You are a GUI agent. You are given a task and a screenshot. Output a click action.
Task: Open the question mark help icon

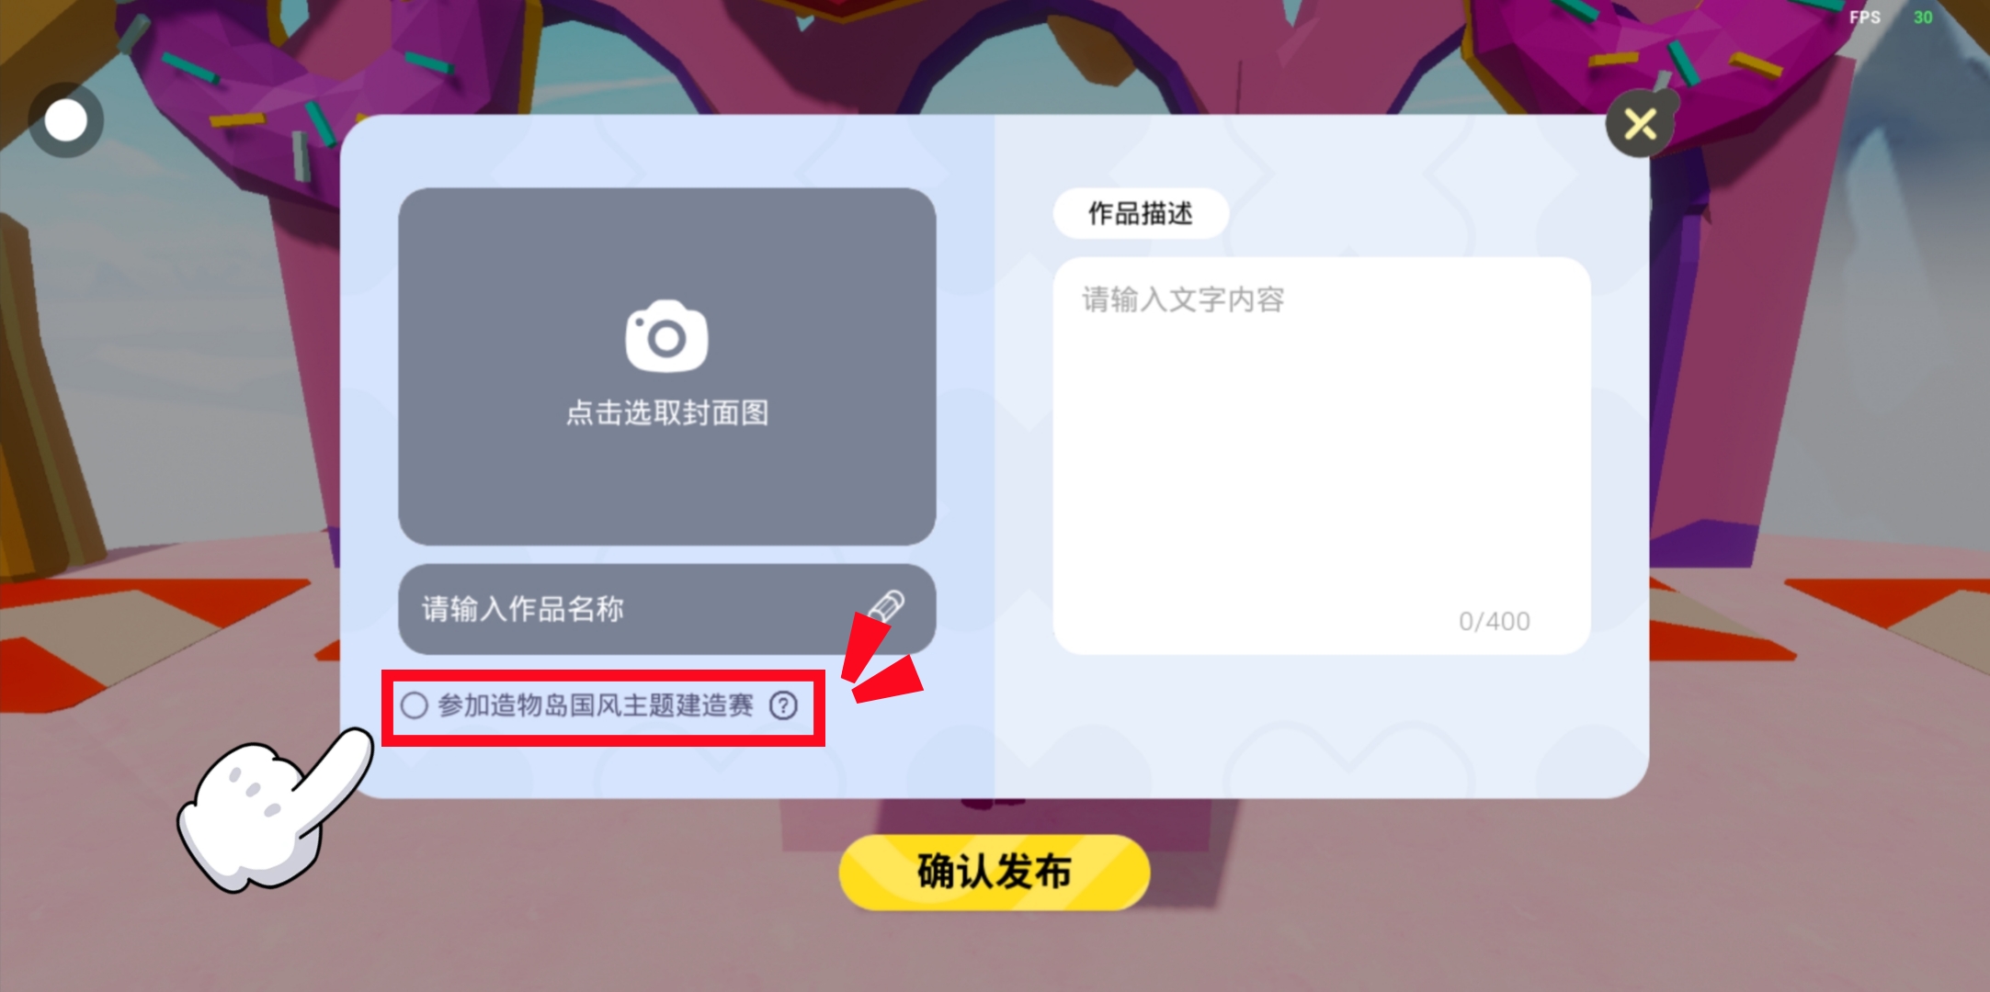[x=783, y=705]
